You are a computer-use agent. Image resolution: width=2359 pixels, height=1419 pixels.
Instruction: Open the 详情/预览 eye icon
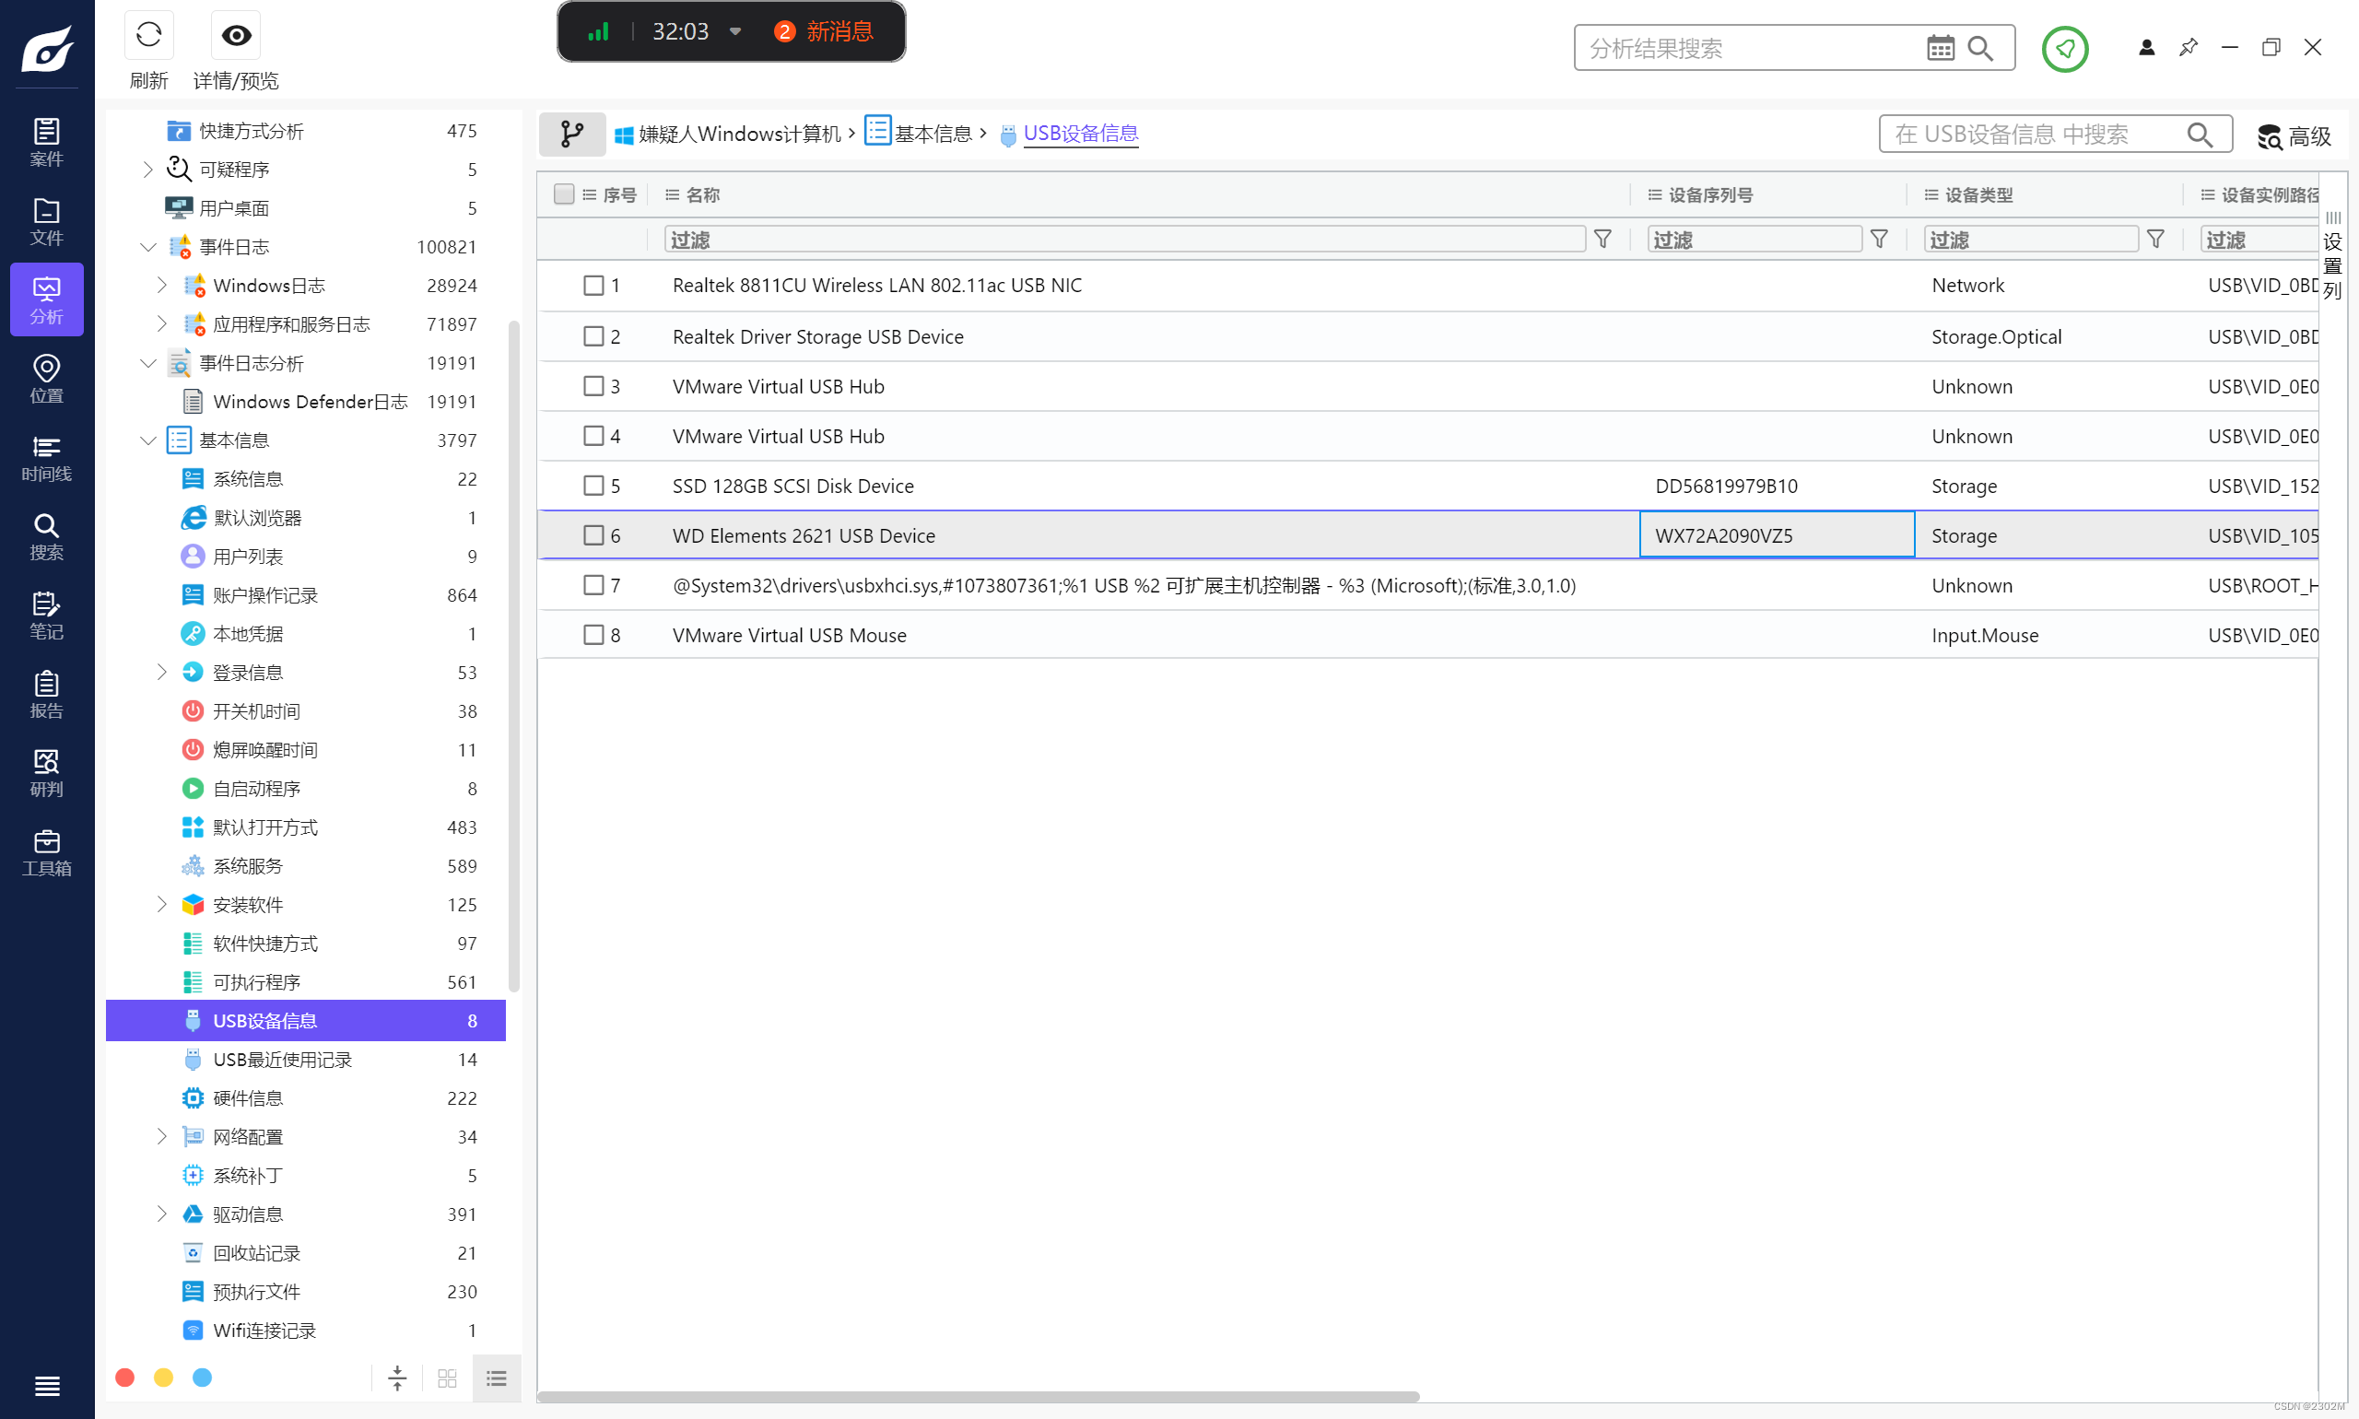pos(235,36)
